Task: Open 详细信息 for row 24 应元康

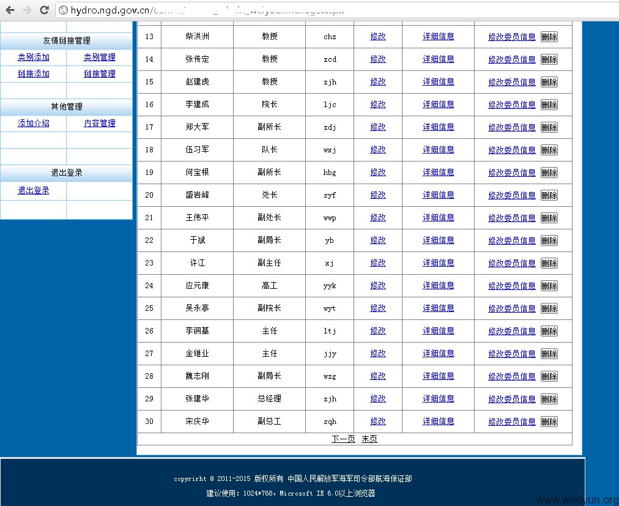Action: (438, 285)
